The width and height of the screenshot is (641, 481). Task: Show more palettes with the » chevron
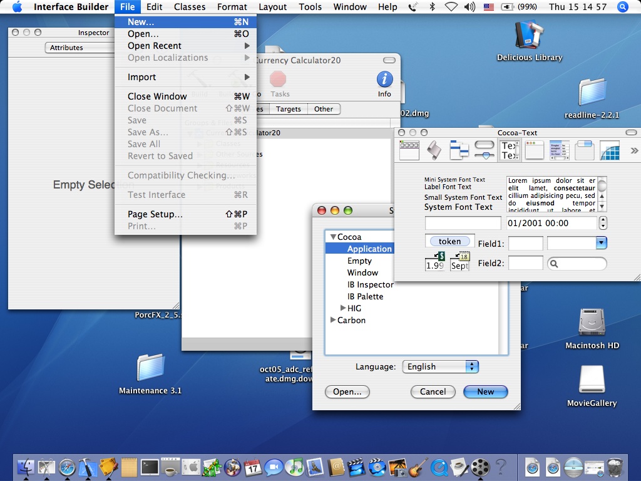pos(633,150)
